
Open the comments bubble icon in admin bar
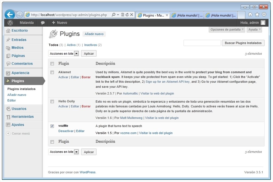tap(43, 23)
